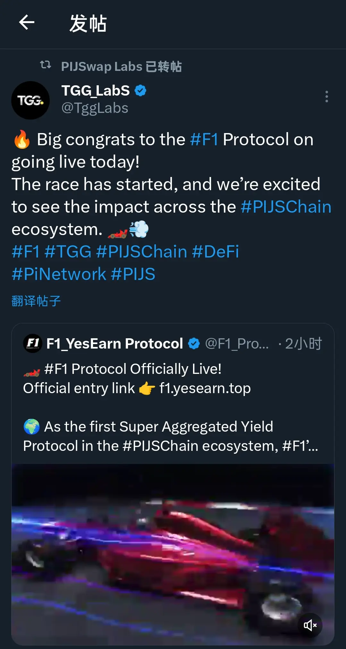Open the #TGG hashtag

[x=68, y=252]
